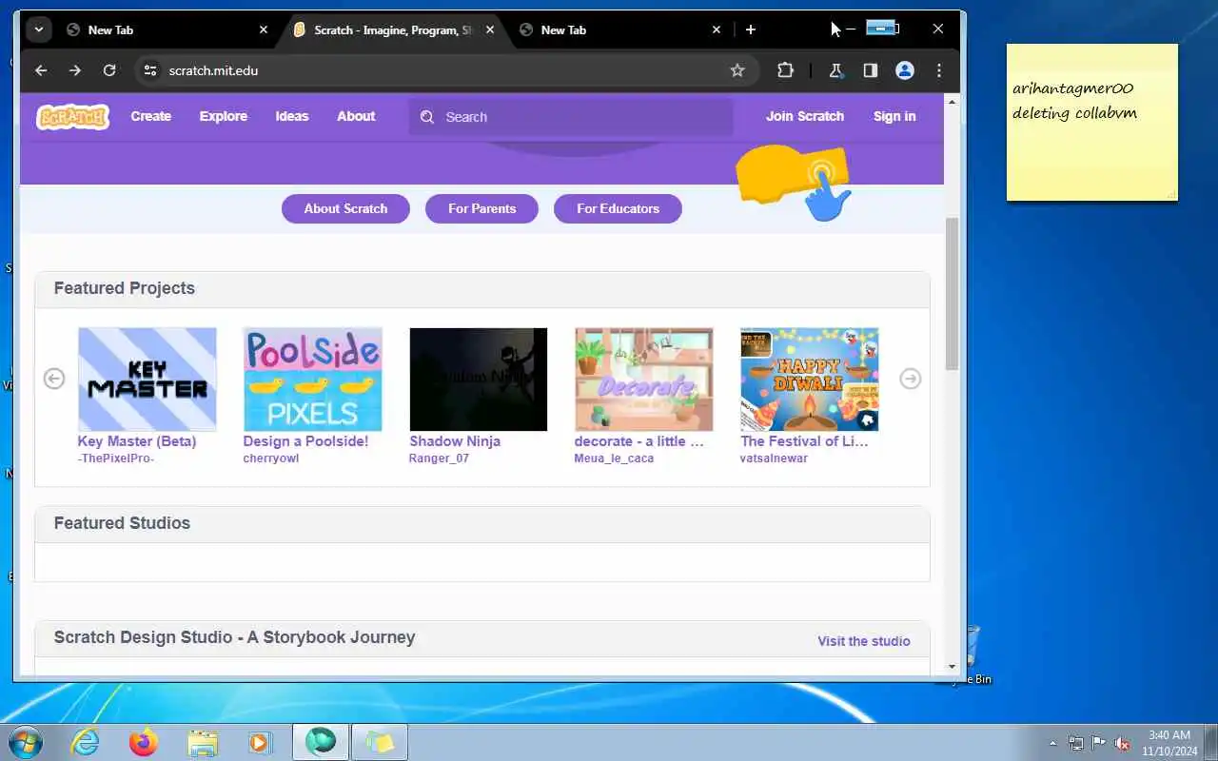
Task: Open the Happy Diwali project thumbnail
Action: (810, 380)
